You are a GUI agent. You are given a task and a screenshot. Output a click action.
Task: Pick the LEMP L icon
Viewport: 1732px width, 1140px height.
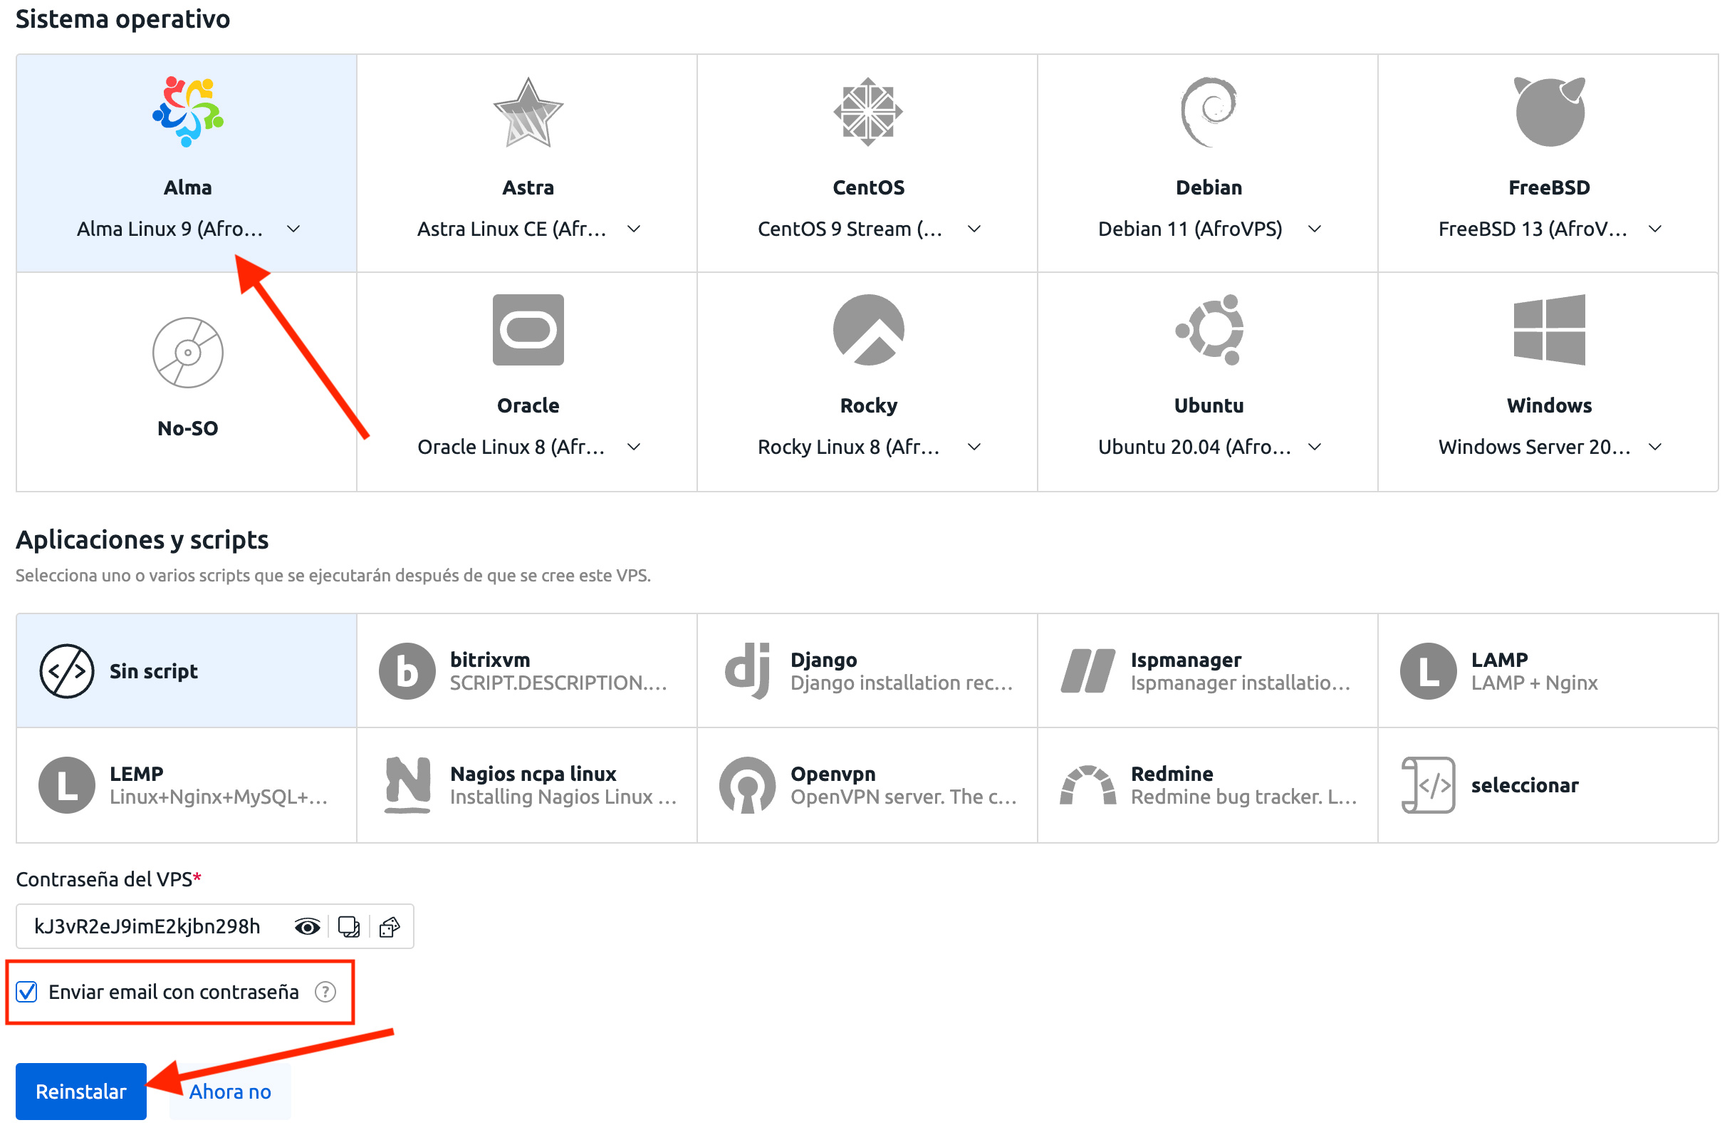pyautogui.click(x=67, y=784)
